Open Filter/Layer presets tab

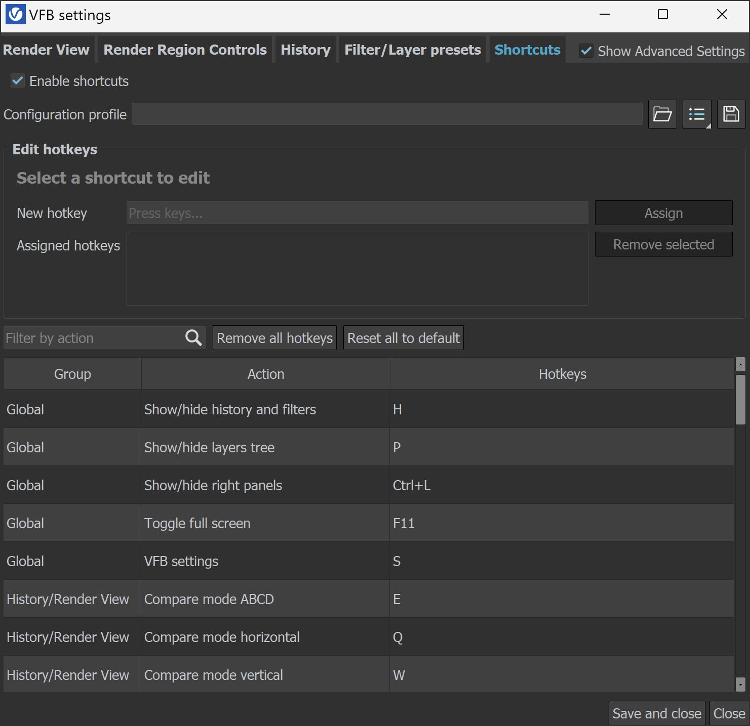(x=413, y=50)
